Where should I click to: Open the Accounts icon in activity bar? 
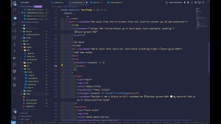click(x=15, y=111)
